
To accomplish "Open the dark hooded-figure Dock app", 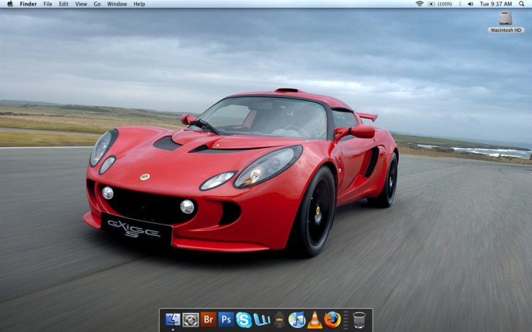I will pos(279,320).
